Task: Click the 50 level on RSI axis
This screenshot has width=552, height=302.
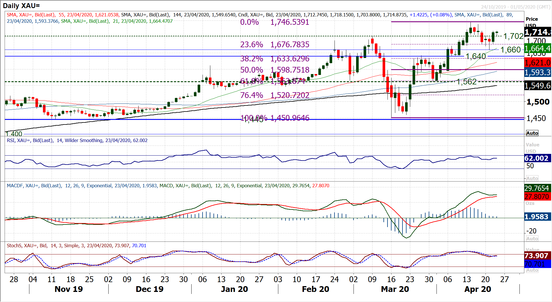Action: click(530, 166)
